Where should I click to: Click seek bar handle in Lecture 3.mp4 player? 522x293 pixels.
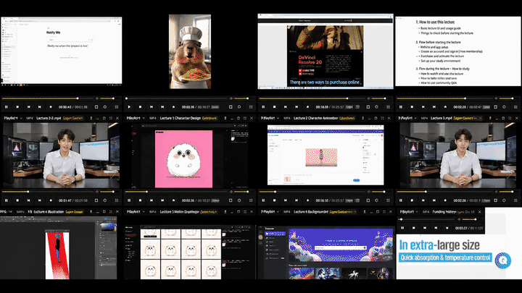coord(426,192)
